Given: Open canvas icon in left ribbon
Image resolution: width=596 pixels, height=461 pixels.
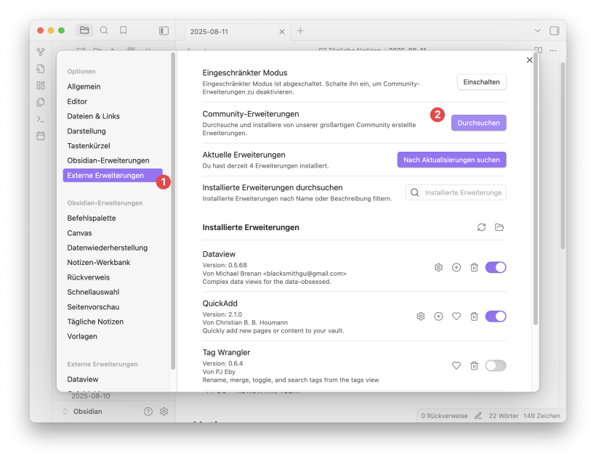Looking at the screenshot, I should 41,86.
